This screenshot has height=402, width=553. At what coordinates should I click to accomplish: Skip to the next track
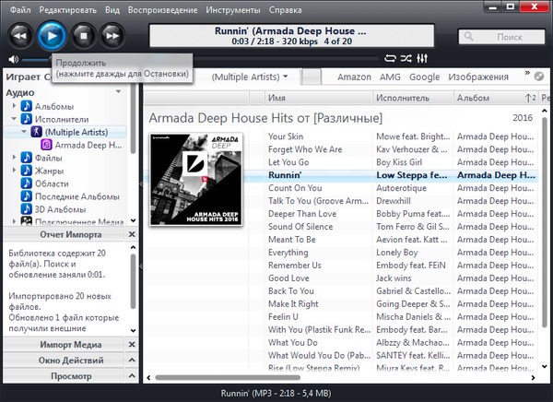click(x=112, y=36)
